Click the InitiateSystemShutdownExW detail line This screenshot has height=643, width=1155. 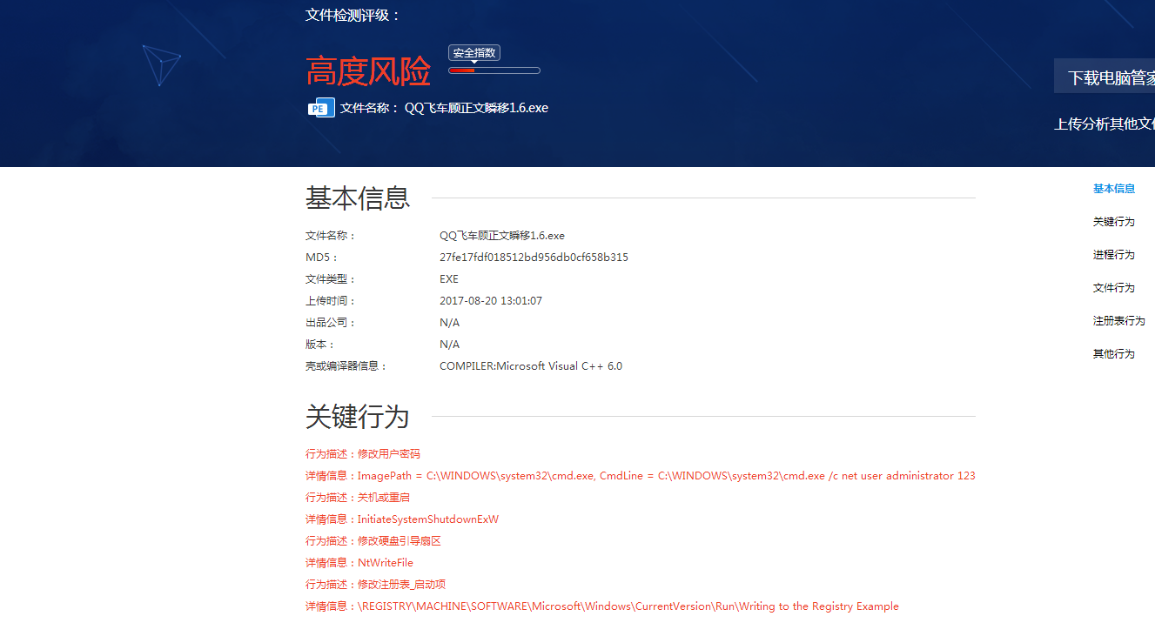402,519
